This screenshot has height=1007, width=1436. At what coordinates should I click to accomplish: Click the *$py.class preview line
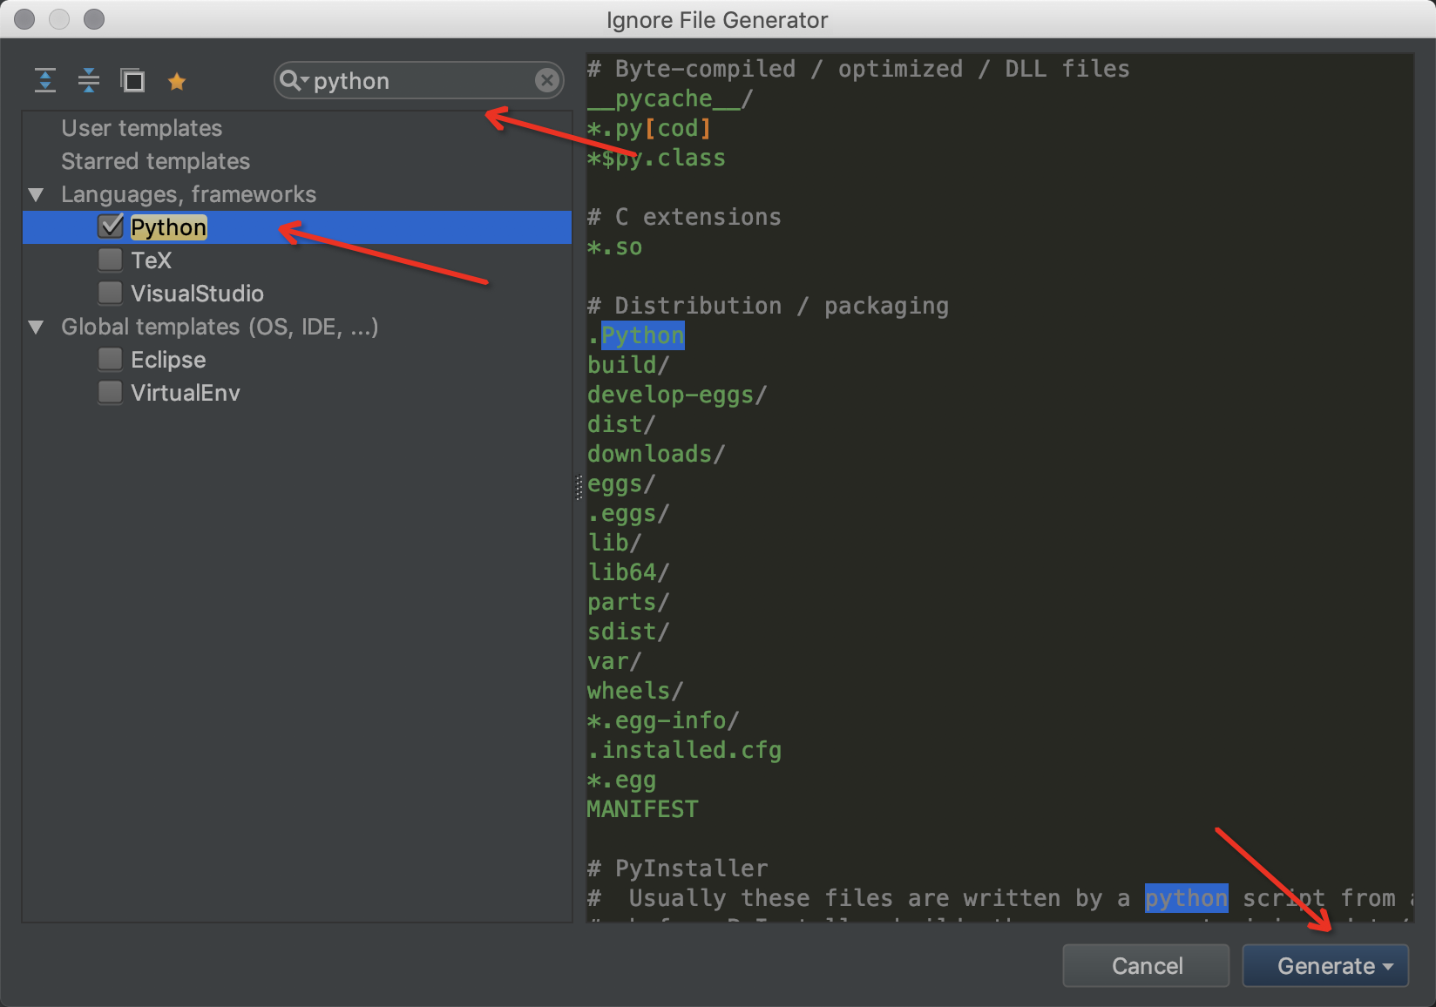point(656,158)
